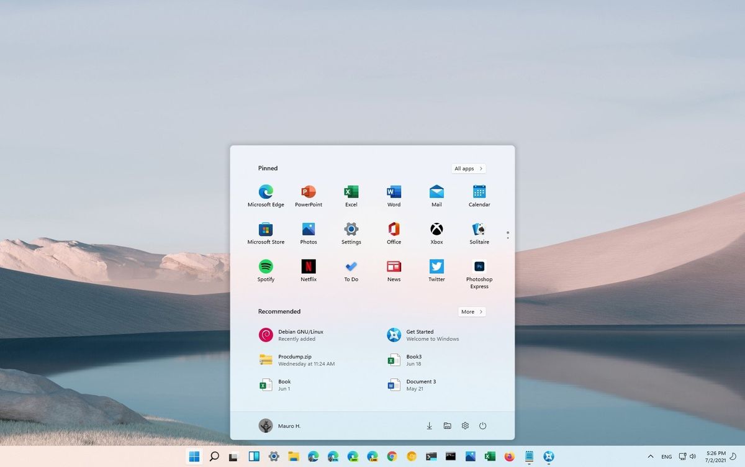Expand More in the Recommended section

click(472, 311)
